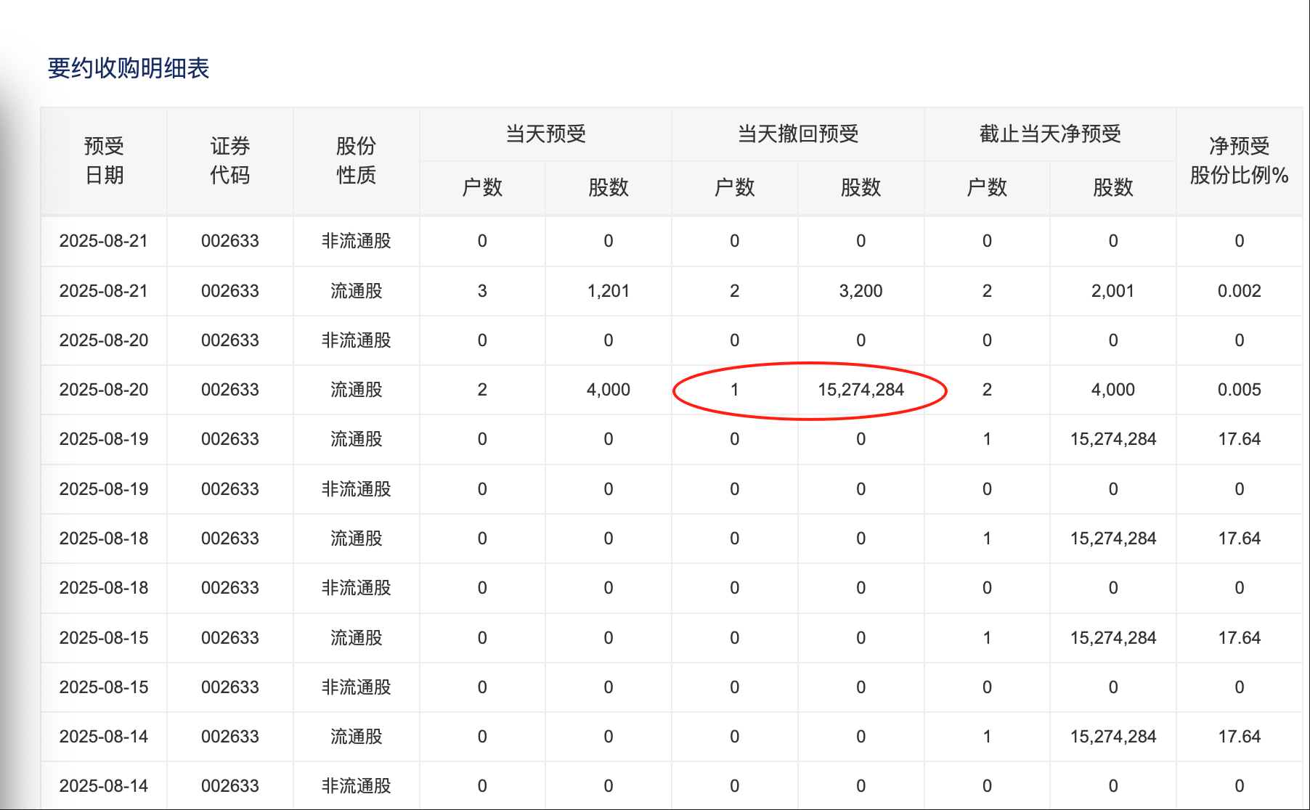Click the 要约收购明细表 title

click(129, 68)
